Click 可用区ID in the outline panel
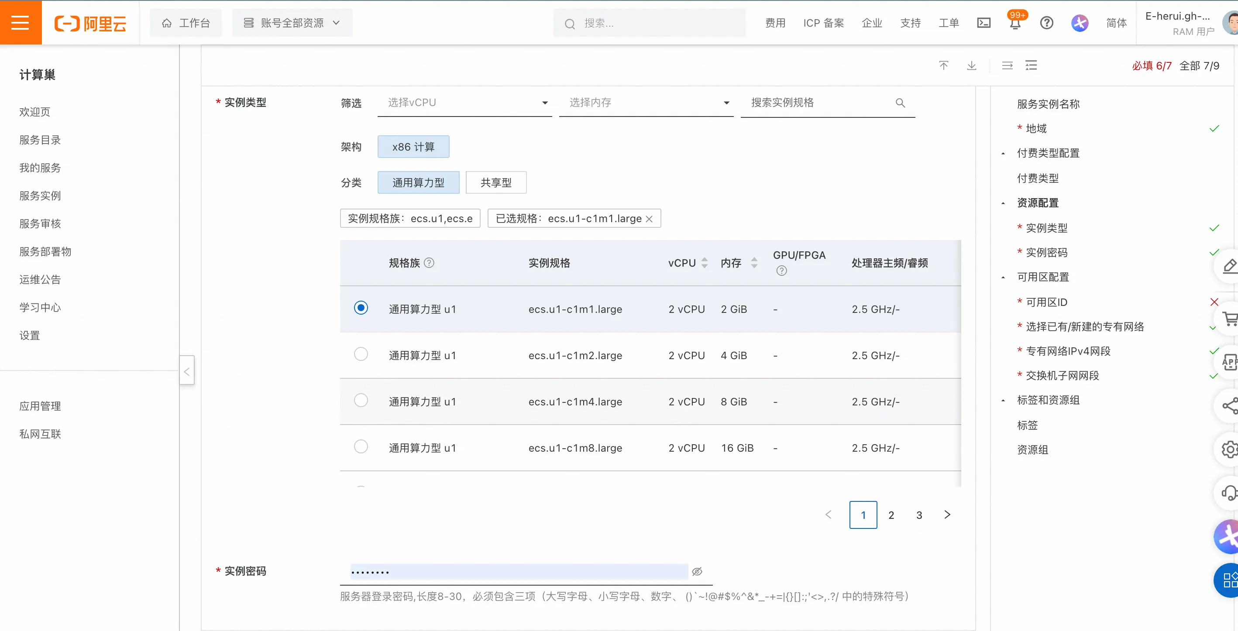The height and width of the screenshot is (631, 1238). [x=1046, y=302]
